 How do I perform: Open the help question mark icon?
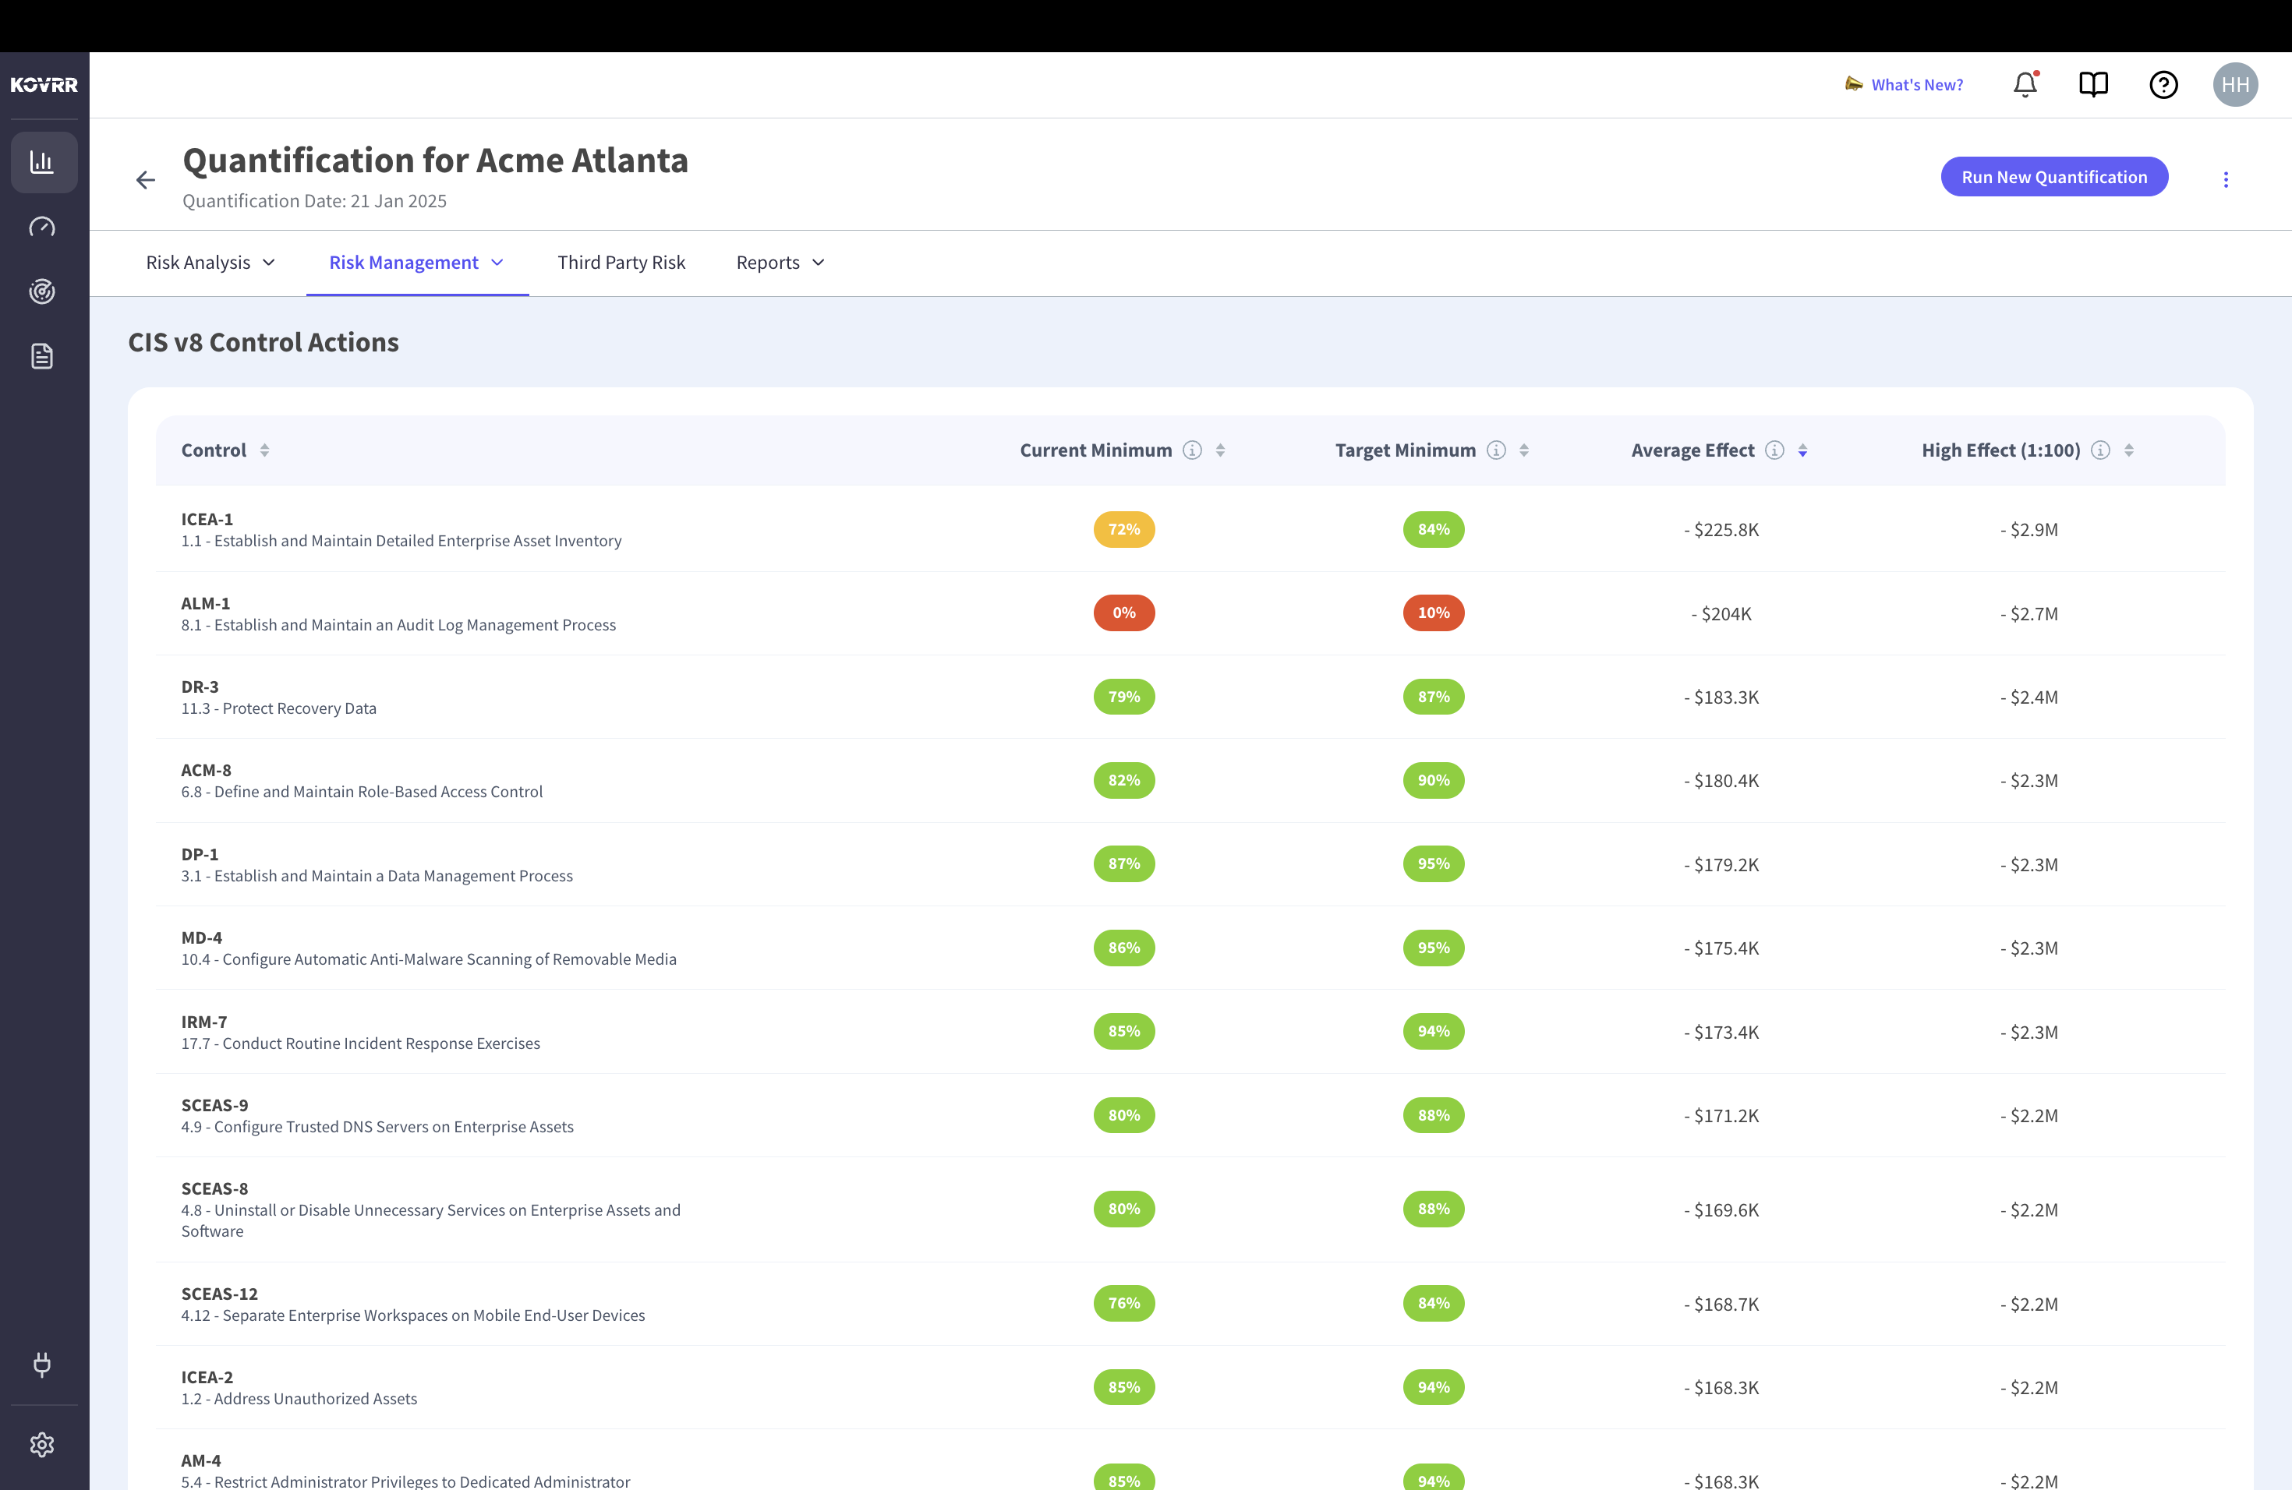pyautogui.click(x=2164, y=85)
